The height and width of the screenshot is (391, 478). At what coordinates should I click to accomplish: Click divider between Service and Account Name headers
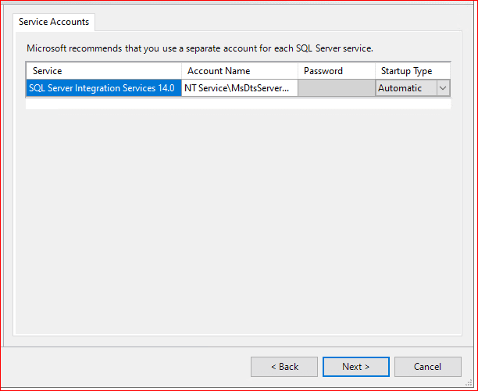(181, 71)
